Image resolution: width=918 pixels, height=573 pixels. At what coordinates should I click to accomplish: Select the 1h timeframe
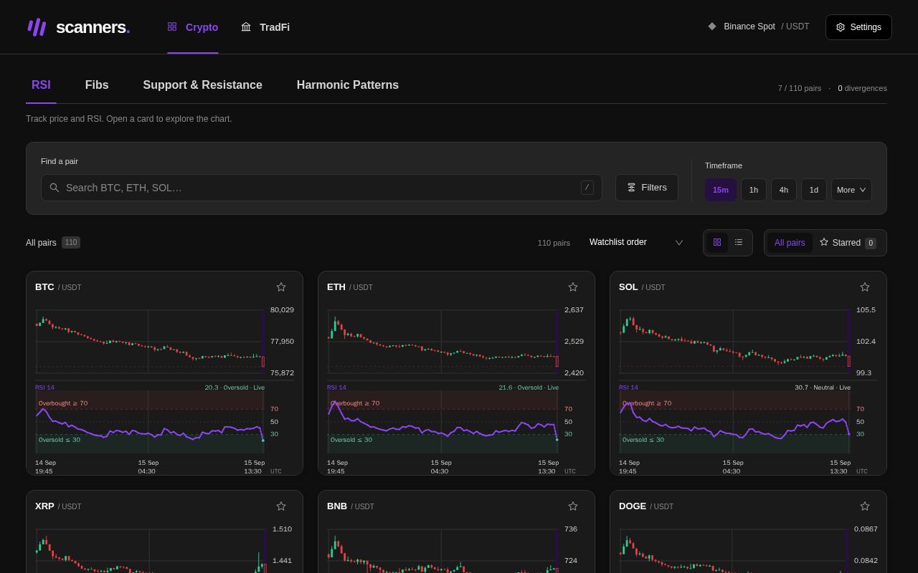[754, 190]
